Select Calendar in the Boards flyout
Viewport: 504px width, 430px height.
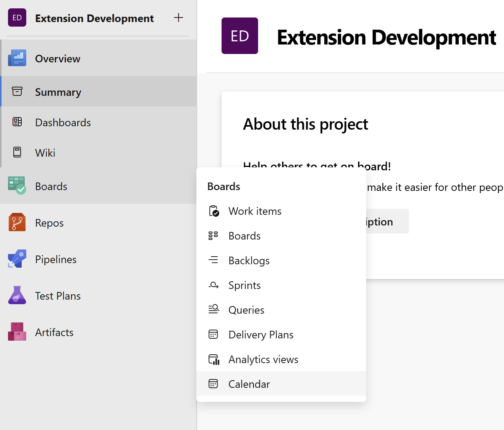pyautogui.click(x=249, y=384)
